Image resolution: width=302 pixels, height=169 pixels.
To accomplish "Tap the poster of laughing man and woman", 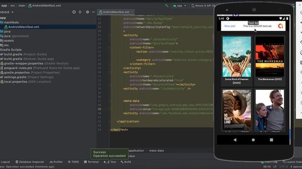I will click(269, 110).
